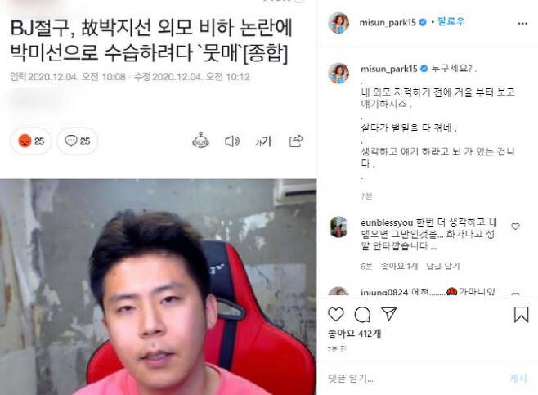This screenshot has height=395, width=538.
Task: Click the header profile picture of misun_park15
Action: click(338, 23)
